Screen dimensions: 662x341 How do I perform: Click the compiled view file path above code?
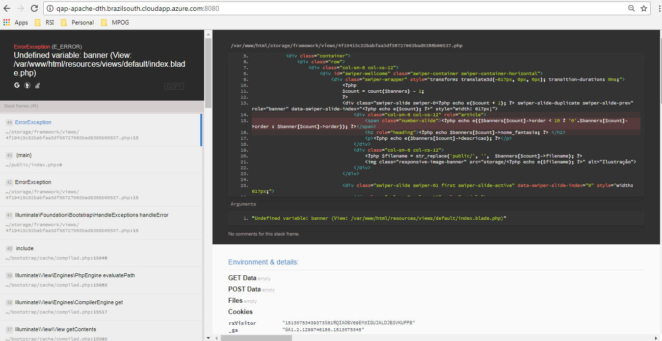pos(346,46)
